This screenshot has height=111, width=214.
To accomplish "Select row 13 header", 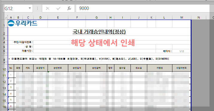I will (x=4, y=87).
